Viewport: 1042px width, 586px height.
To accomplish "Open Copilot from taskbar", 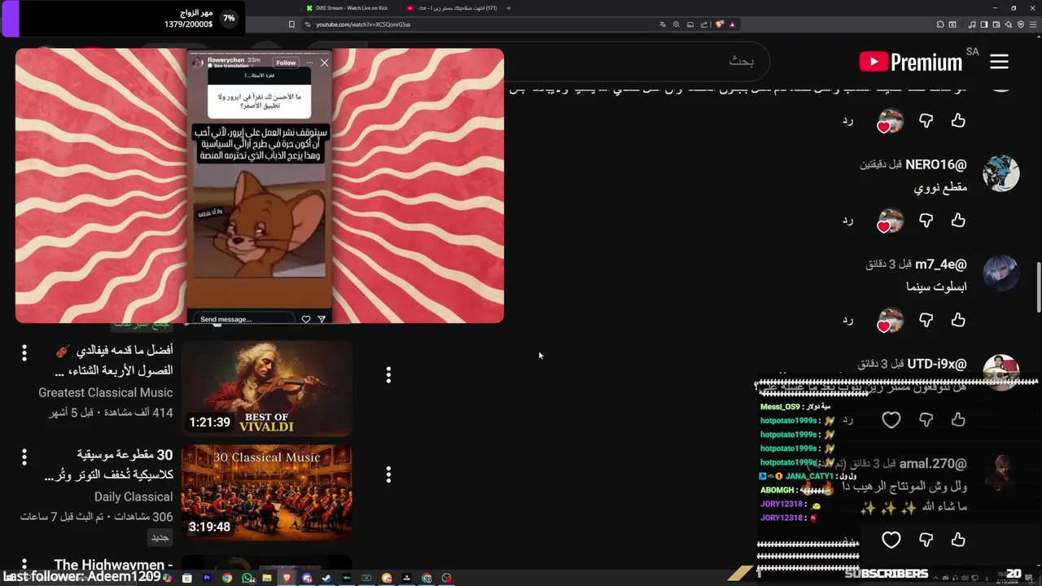I will [168, 578].
